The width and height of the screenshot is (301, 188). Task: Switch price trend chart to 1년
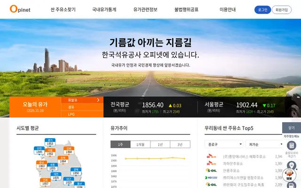(160, 144)
